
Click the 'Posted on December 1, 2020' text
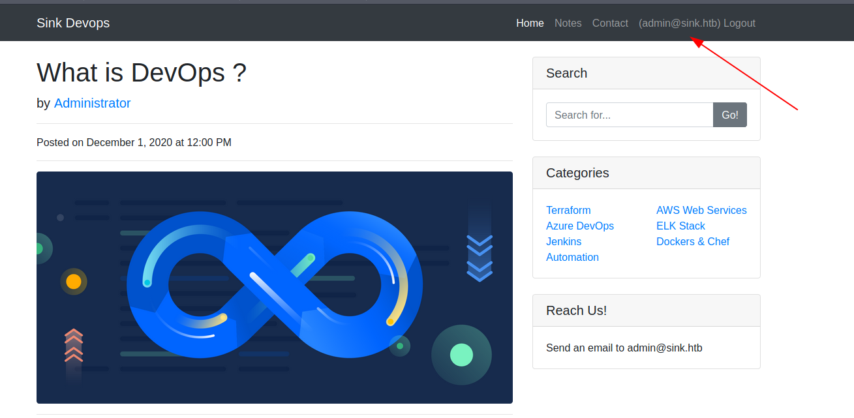pos(134,142)
